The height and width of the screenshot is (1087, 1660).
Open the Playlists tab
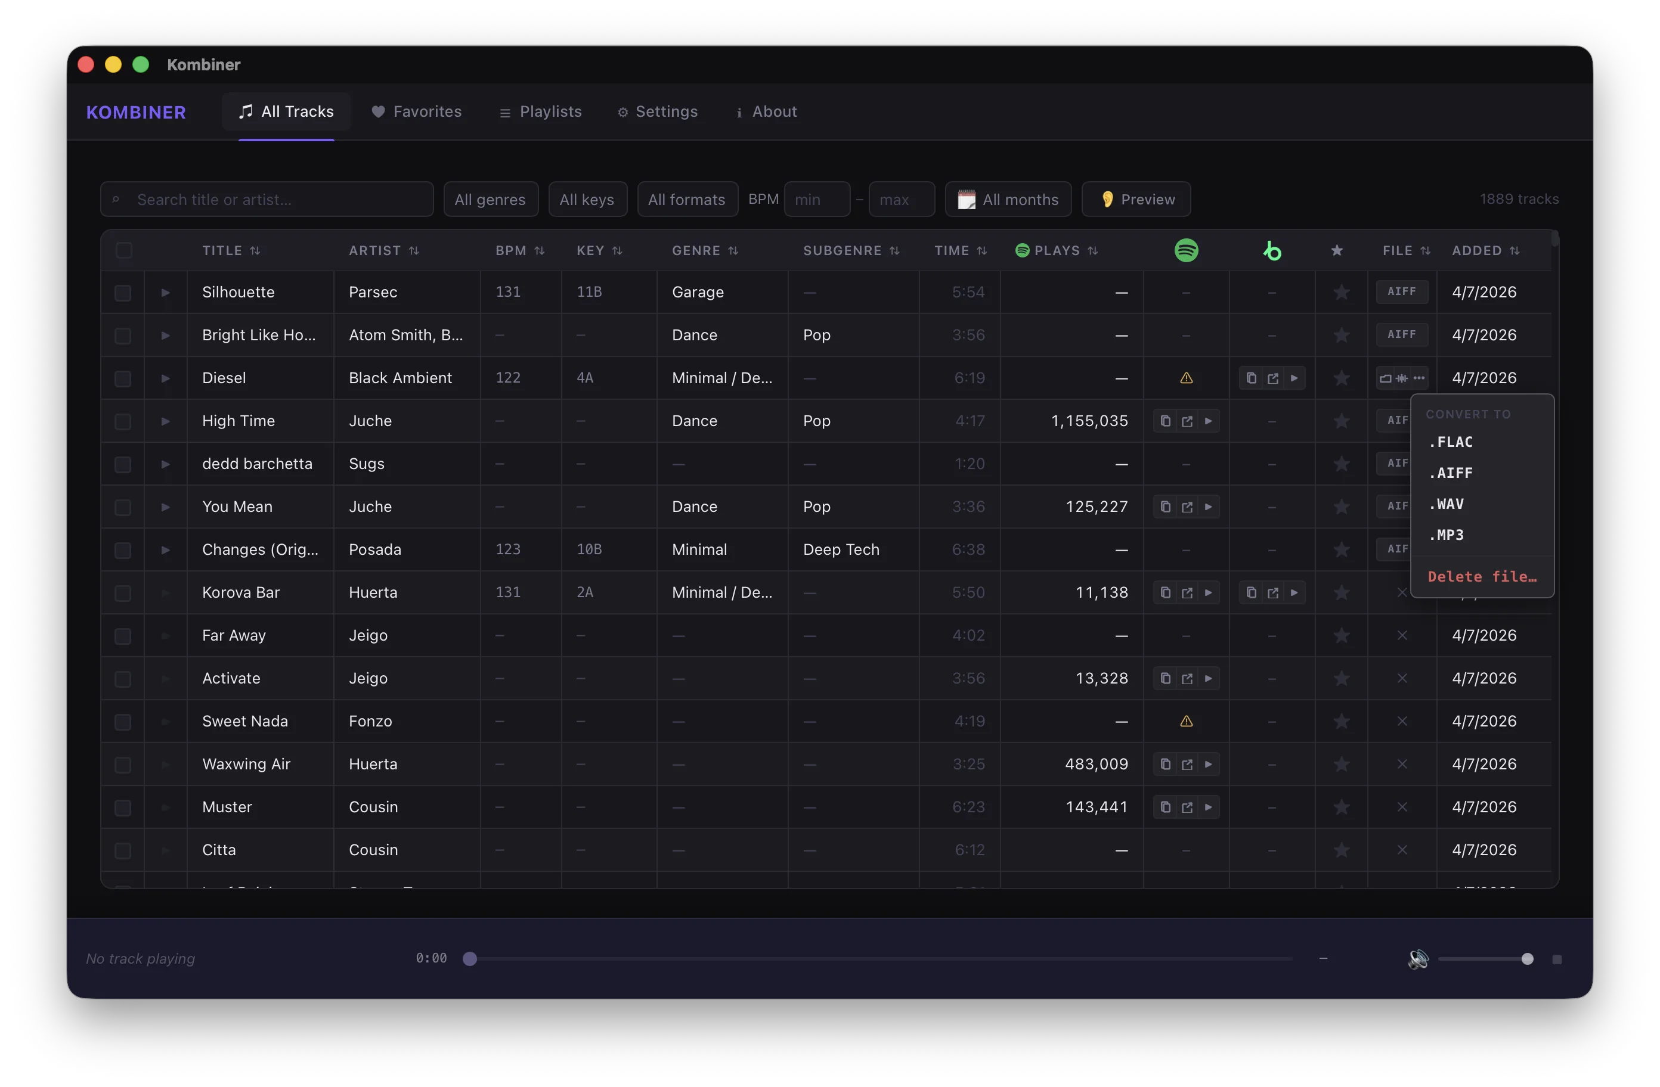541,111
